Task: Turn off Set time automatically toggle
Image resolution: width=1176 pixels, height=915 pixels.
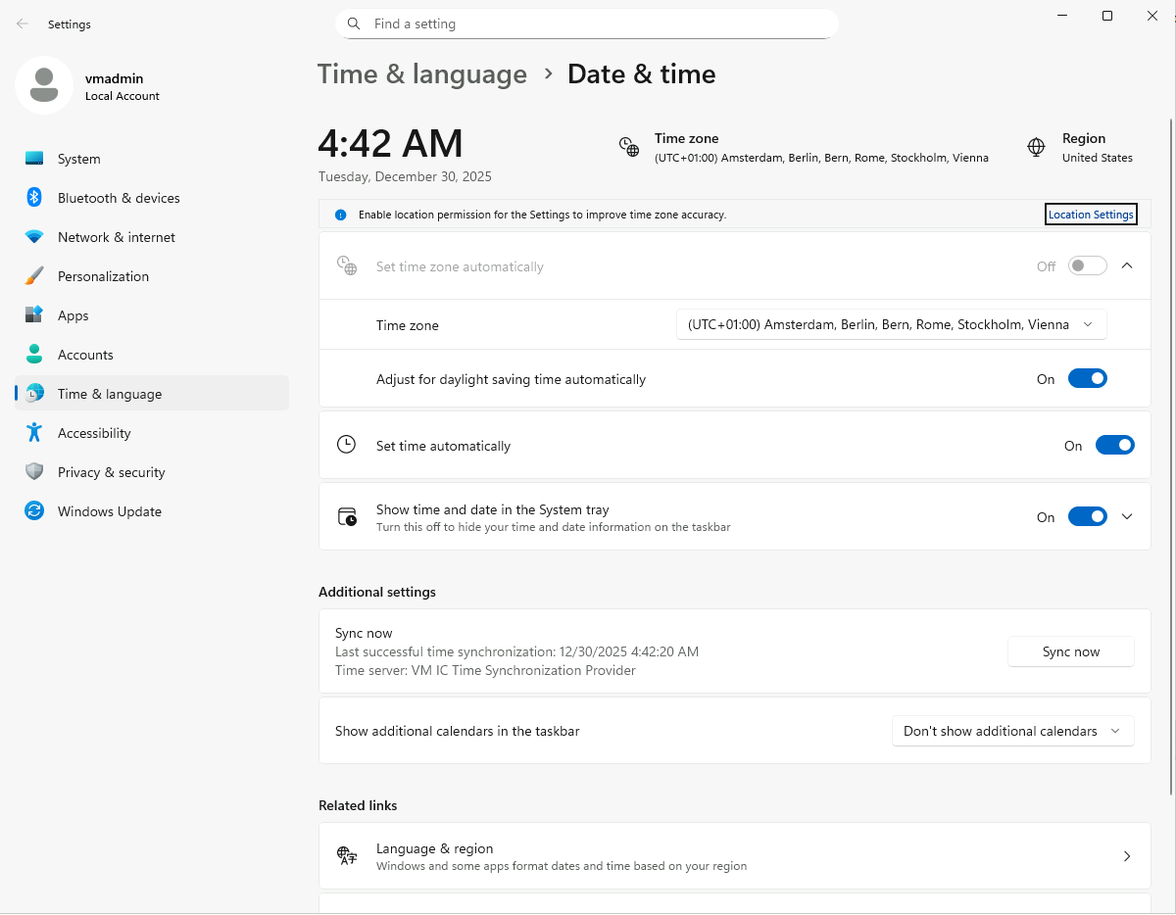Action: tap(1114, 446)
